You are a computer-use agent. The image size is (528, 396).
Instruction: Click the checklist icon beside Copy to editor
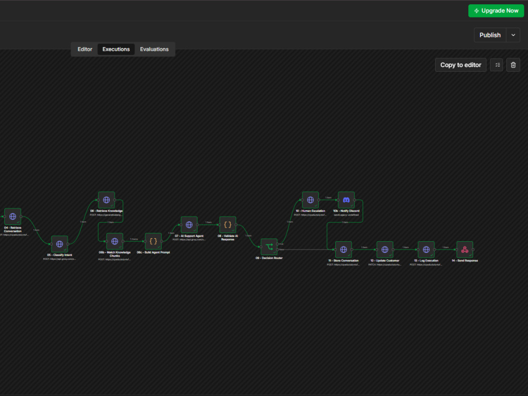(x=497, y=65)
